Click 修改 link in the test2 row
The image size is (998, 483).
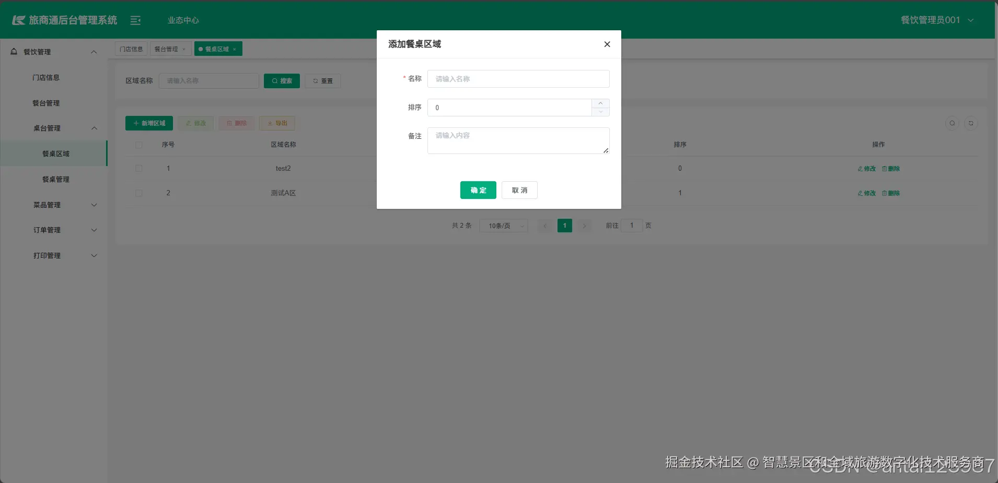point(867,169)
